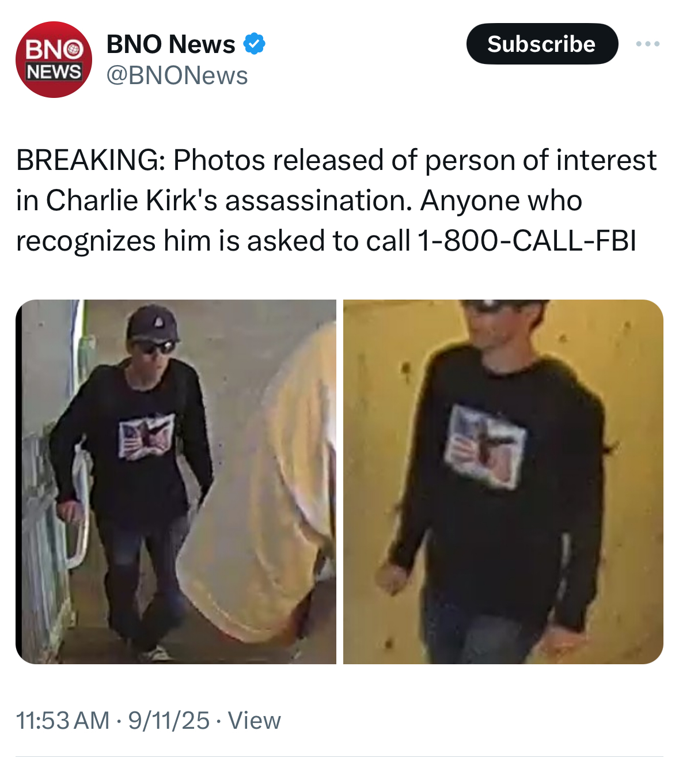This screenshot has height=757, width=679.
Task: Subscribe to BNO News
Action: click(542, 44)
